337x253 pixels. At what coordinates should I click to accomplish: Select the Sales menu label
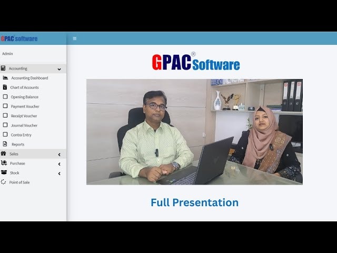14,154
